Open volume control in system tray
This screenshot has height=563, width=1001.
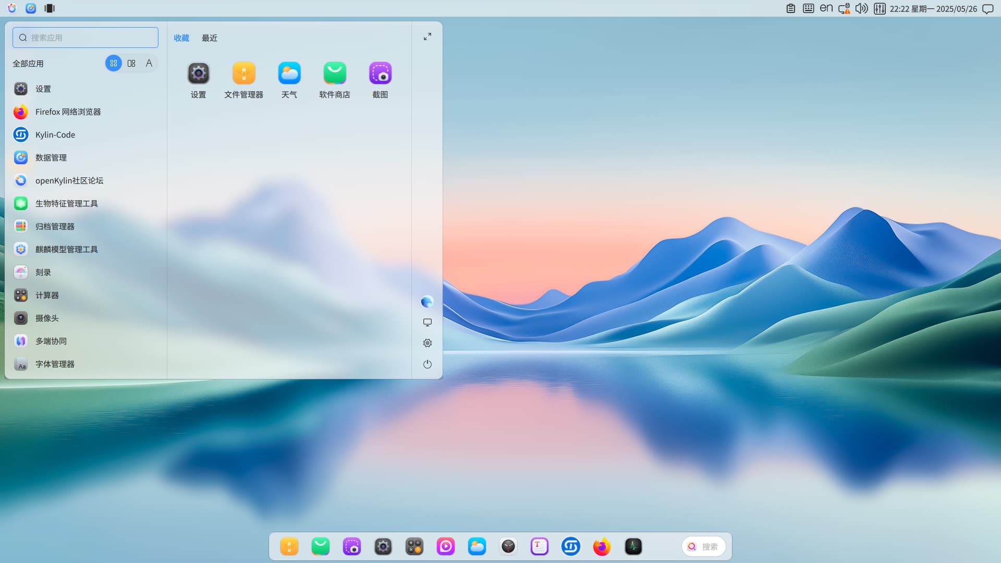point(861,8)
